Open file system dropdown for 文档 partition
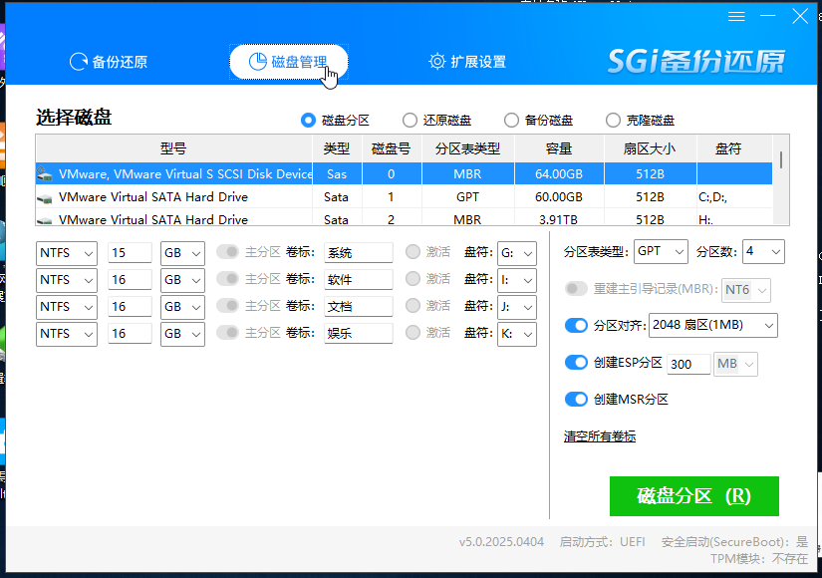 tap(67, 306)
